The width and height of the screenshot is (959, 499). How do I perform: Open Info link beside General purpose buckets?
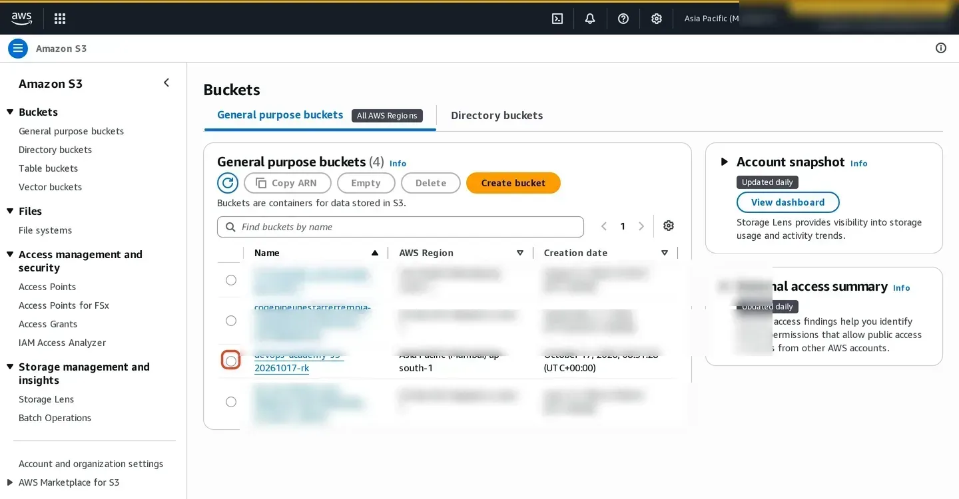tap(398, 163)
